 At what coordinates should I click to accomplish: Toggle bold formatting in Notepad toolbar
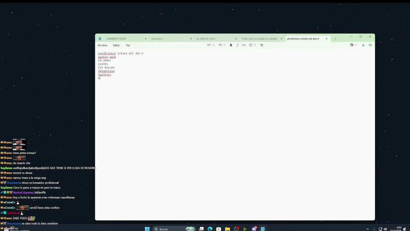point(231,45)
